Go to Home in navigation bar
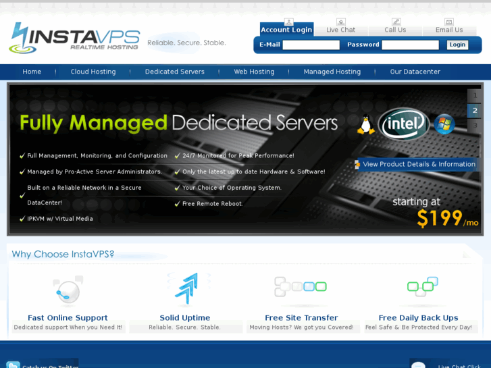Viewport: 491px width, 368px height. point(32,72)
